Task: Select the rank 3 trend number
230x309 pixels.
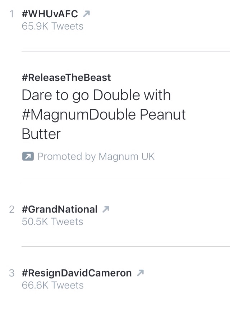Action: [12, 273]
